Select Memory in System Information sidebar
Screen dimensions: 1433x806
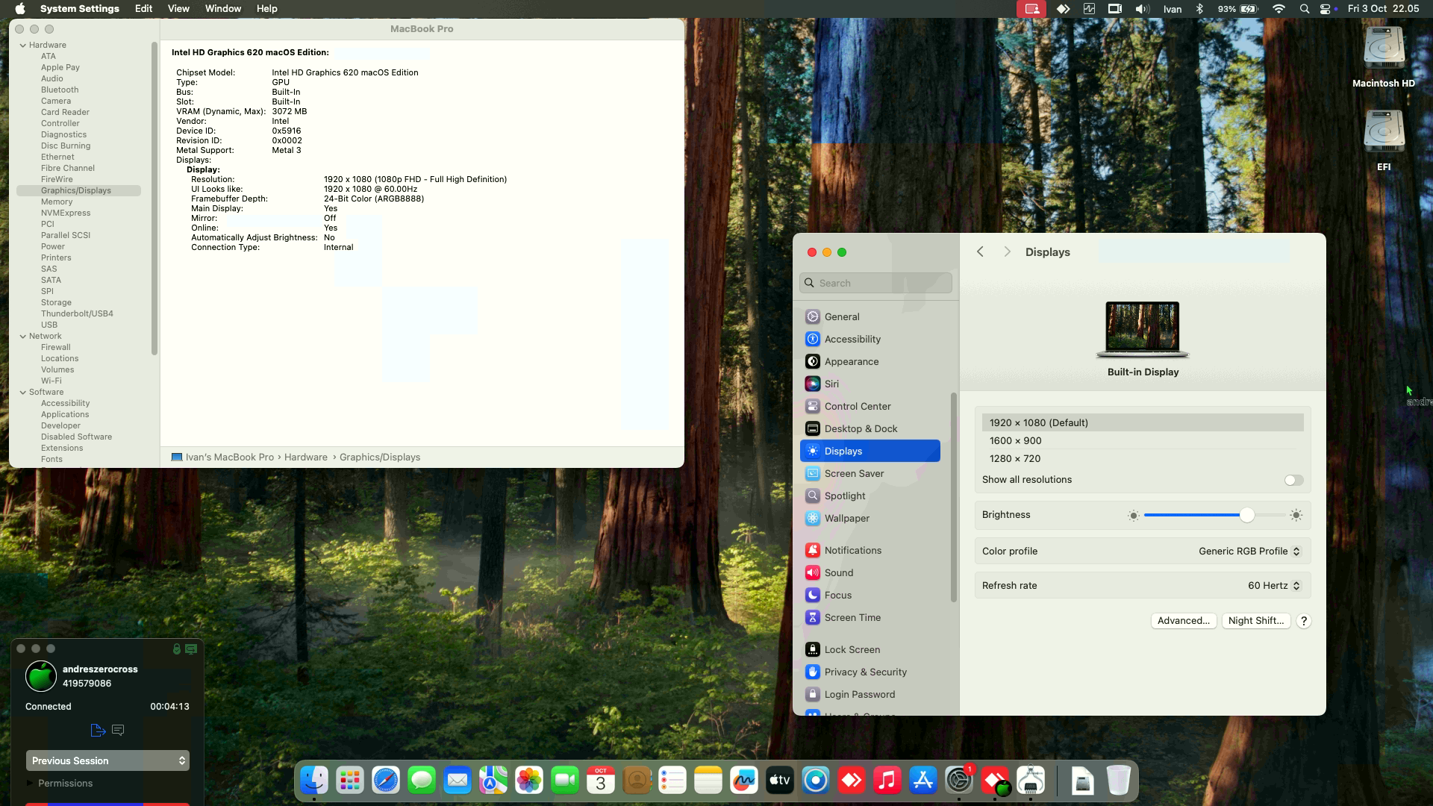coord(57,201)
